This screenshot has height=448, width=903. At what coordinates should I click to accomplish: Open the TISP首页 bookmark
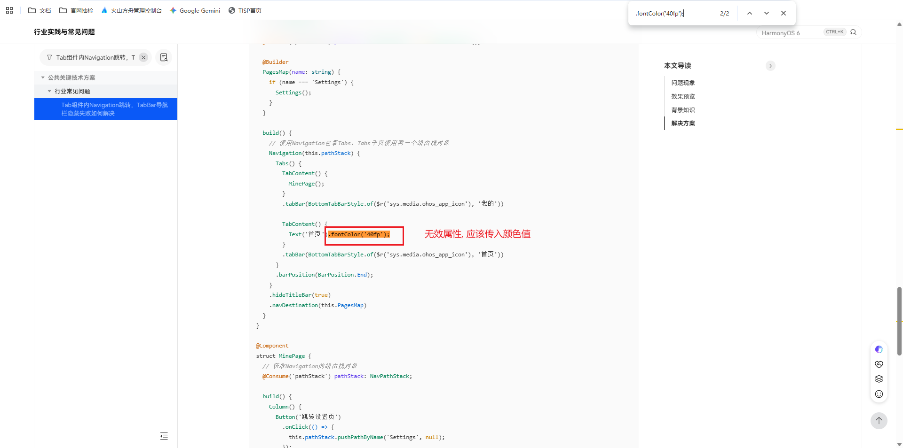coord(245,10)
